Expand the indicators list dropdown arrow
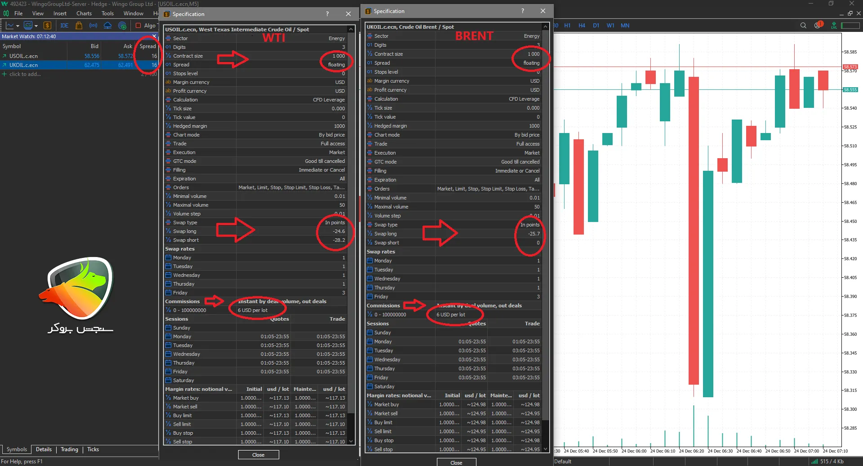The height and width of the screenshot is (466, 863). [36, 26]
